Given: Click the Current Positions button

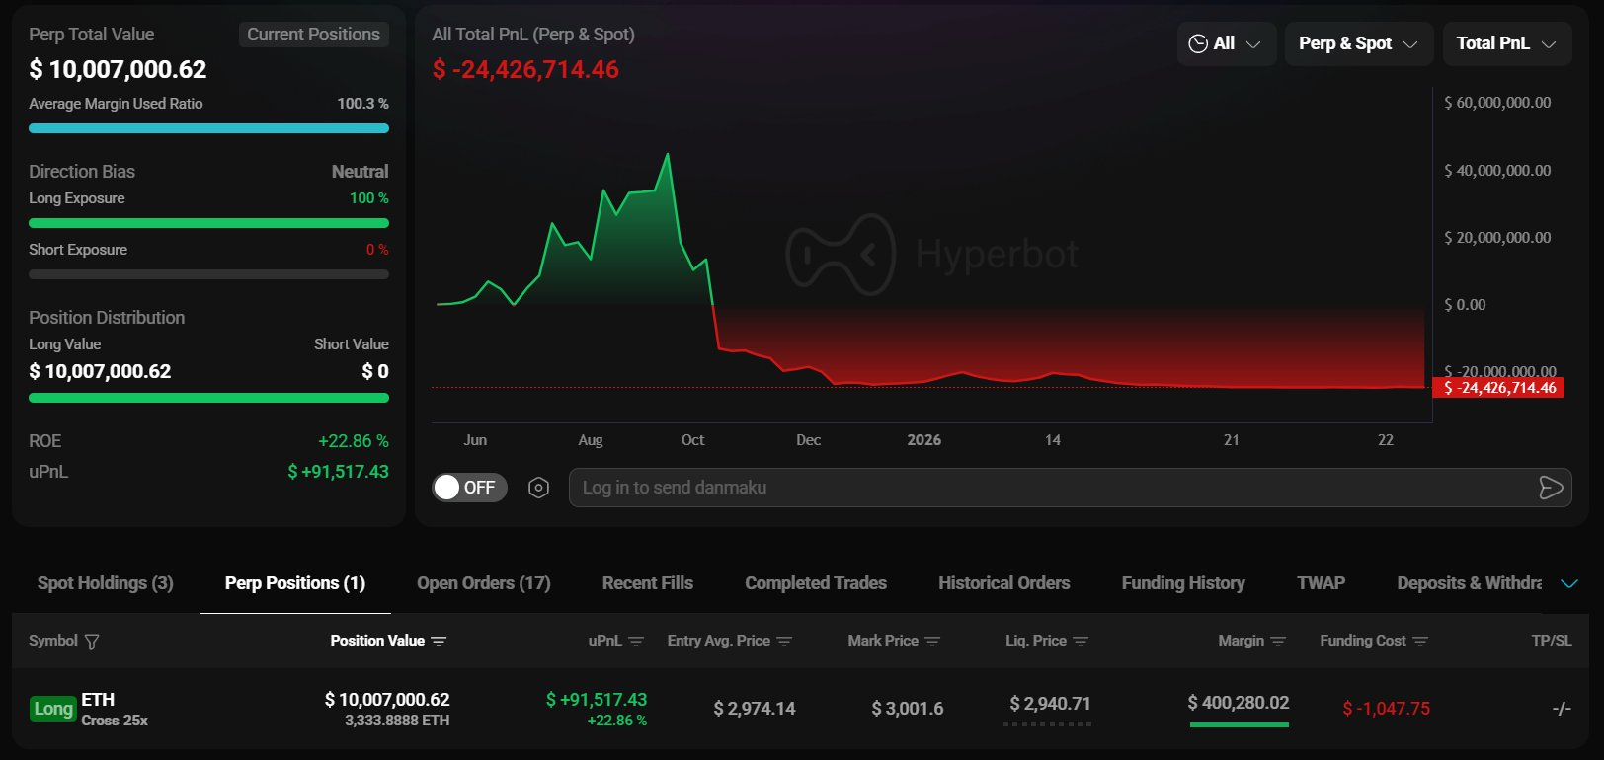Looking at the screenshot, I should pyautogui.click(x=313, y=35).
